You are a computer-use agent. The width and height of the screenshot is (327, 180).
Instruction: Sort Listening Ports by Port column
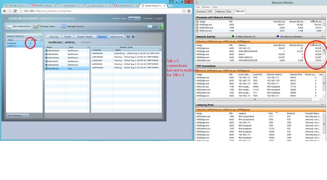click(277, 113)
